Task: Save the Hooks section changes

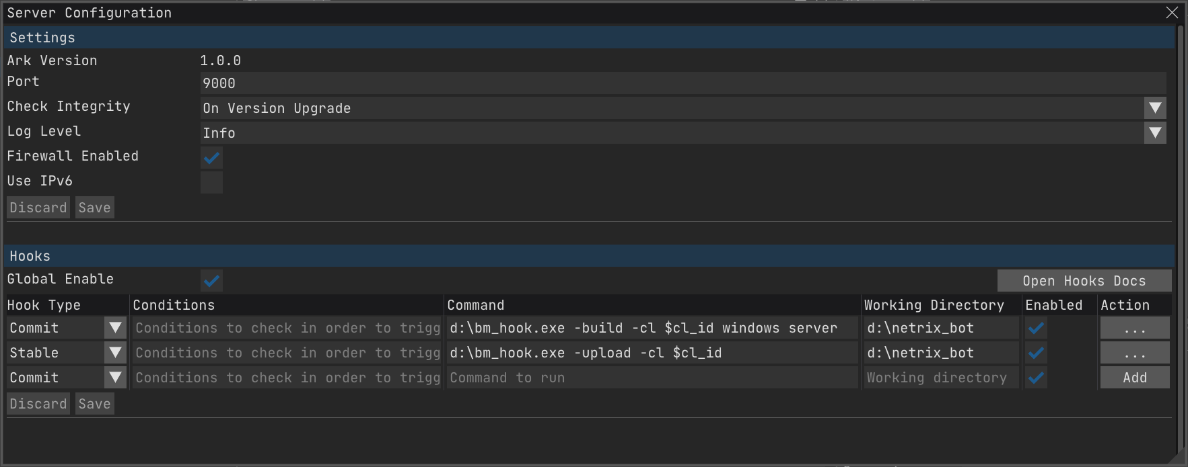Action: [94, 404]
